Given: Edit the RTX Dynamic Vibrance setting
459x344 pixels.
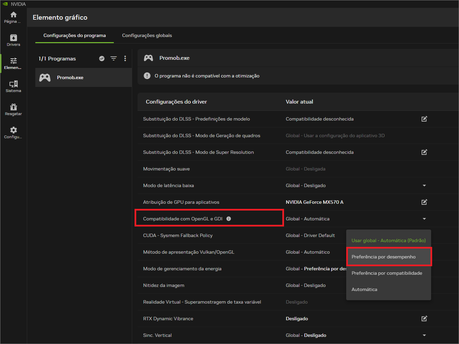Looking at the screenshot, I should coord(424,319).
